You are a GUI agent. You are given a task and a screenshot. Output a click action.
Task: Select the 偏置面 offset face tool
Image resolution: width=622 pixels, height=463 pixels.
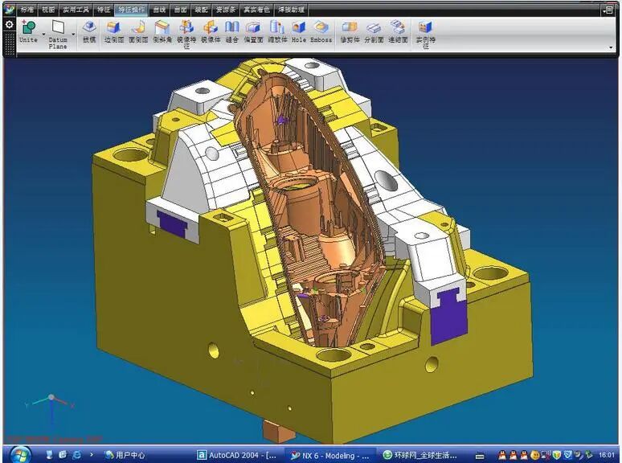pyautogui.click(x=253, y=31)
